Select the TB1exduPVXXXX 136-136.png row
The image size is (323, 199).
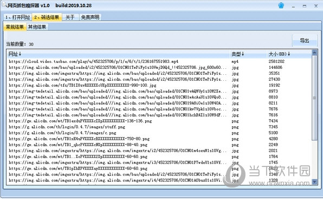click(159, 121)
